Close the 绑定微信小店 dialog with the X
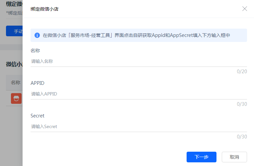Image resolution: width=254 pixels, height=166 pixels. click(245, 9)
